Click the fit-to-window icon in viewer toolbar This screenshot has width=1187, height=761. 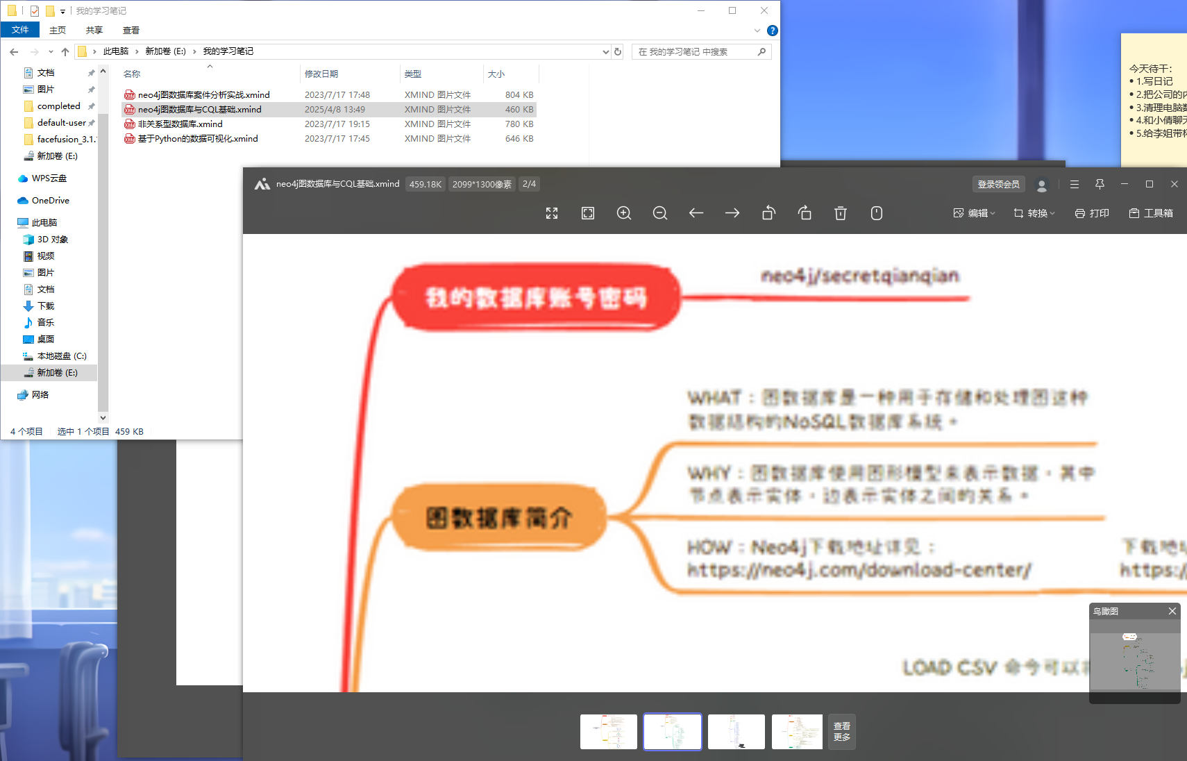tap(588, 213)
